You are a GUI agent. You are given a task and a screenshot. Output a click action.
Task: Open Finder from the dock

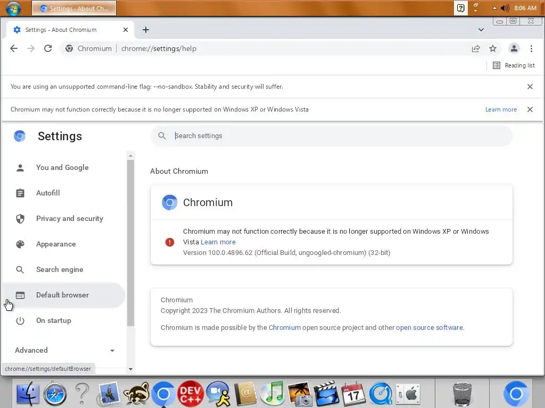pos(28,394)
